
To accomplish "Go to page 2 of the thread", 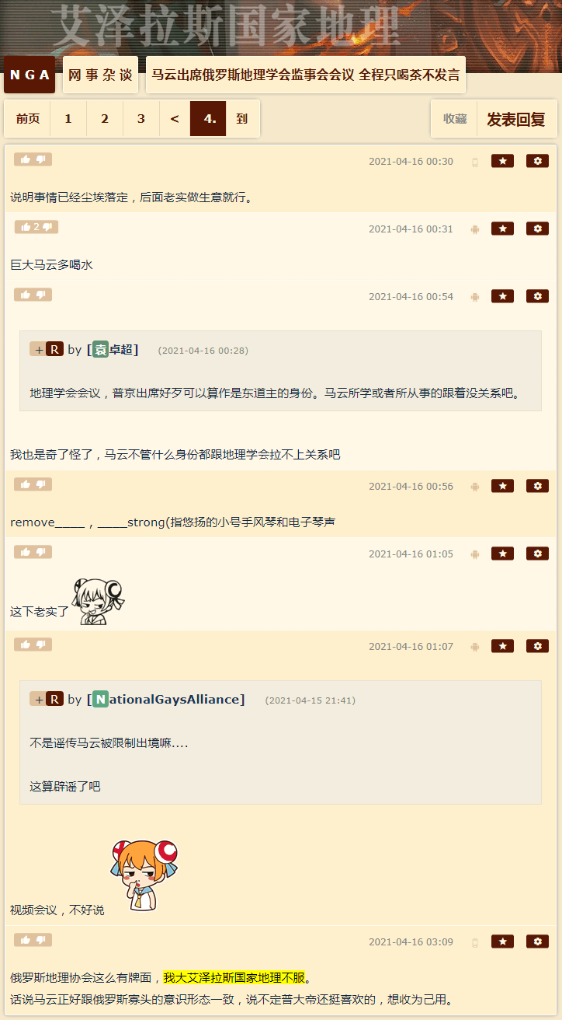I will point(105,119).
